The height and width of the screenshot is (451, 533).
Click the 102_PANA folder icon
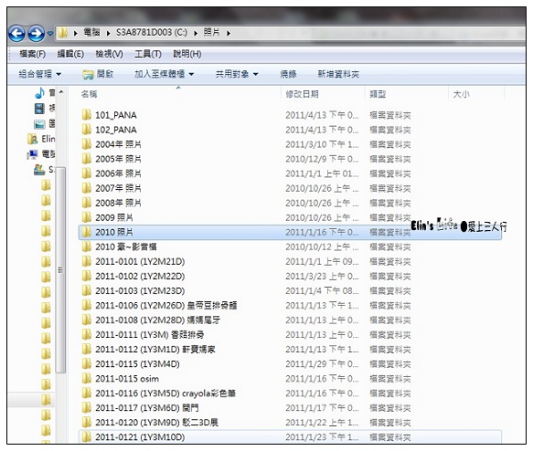point(87,130)
